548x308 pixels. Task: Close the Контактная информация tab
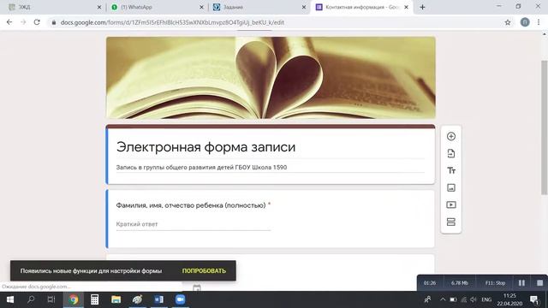pos(406,7)
